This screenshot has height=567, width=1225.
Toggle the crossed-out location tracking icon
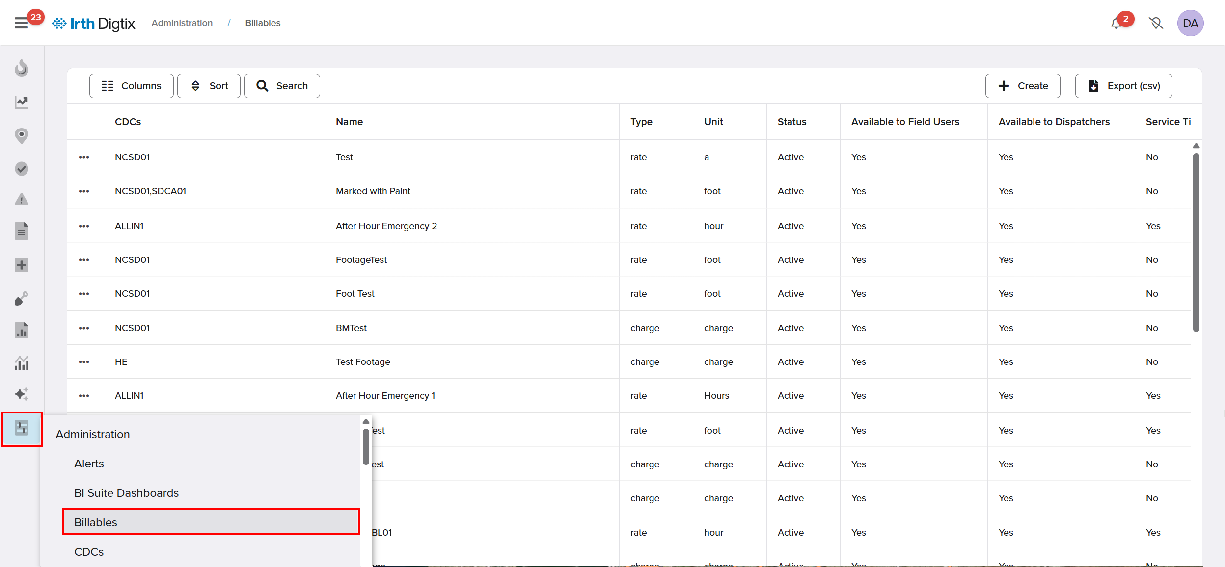coord(1156,23)
